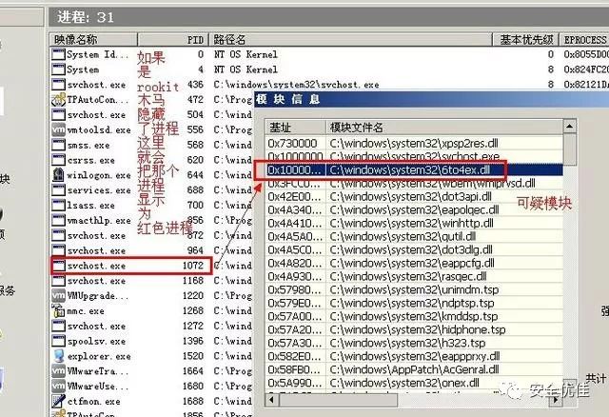
Task: Click the VMUpgrade process icon
Action: pos(58,296)
